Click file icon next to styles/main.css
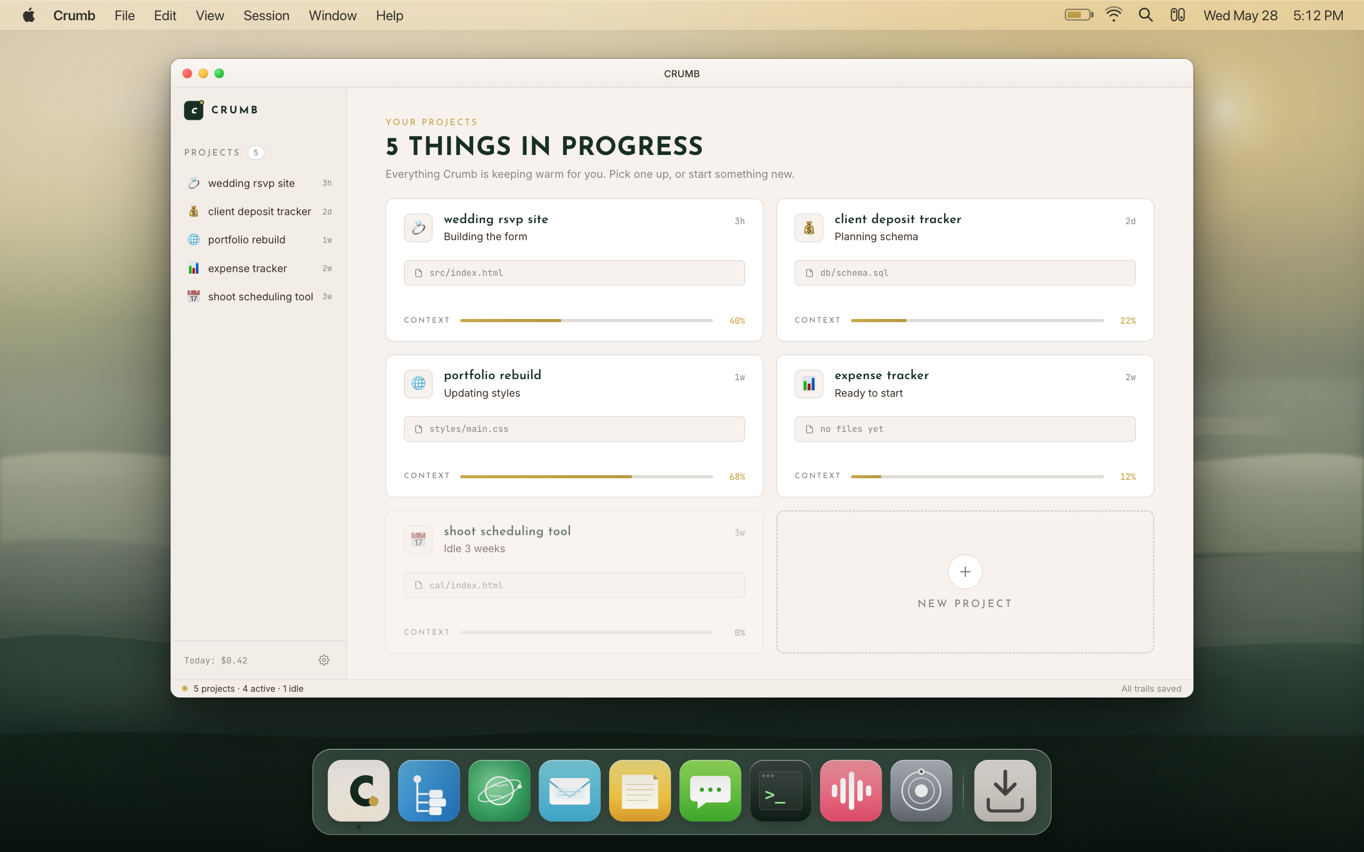The image size is (1364, 852). 418,429
